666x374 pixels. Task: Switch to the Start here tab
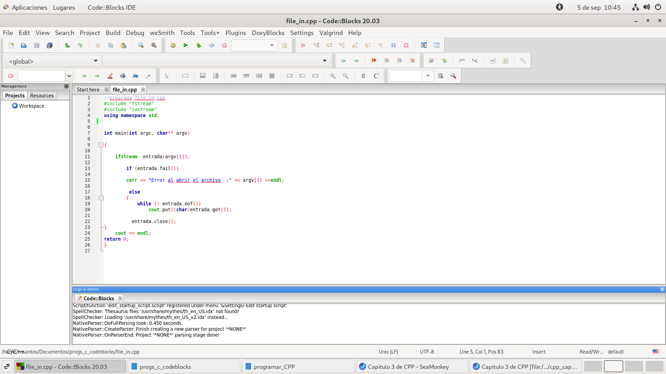[88, 90]
